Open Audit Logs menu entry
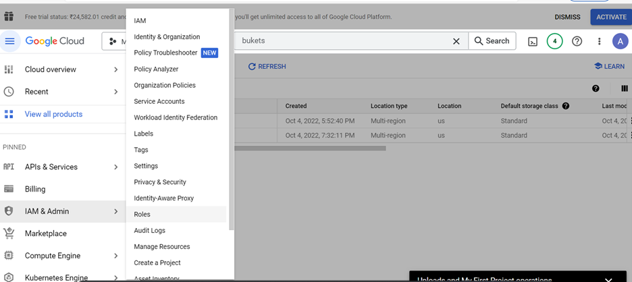The width and height of the screenshot is (632, 282). [149, 231]
